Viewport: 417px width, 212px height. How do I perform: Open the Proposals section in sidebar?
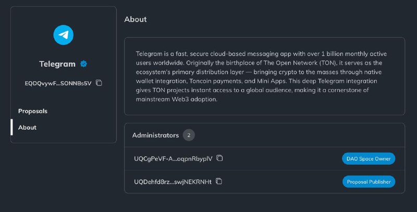[x=33, y=111]
